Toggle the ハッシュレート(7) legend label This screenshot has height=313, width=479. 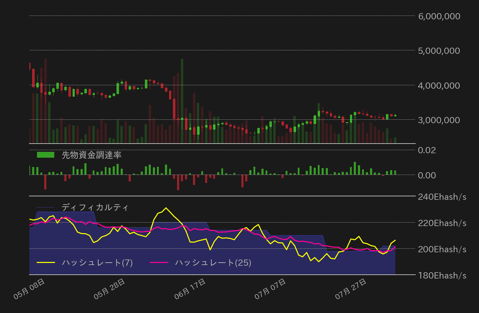(x=97, y=263)
